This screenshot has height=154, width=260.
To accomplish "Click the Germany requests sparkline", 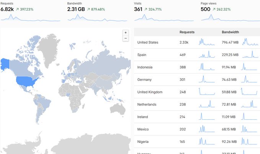I will tap(207, 79).
